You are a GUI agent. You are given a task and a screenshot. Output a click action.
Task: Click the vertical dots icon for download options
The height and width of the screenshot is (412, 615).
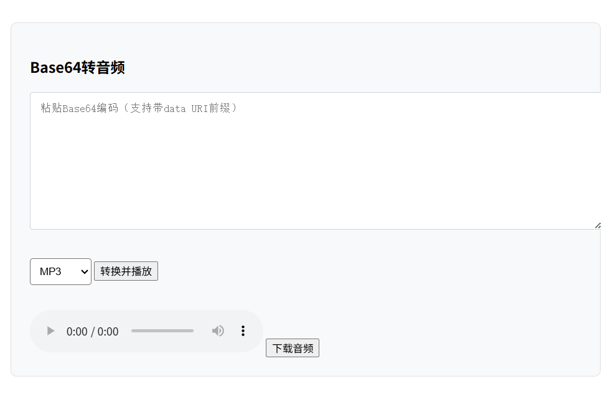coord(243,331)
